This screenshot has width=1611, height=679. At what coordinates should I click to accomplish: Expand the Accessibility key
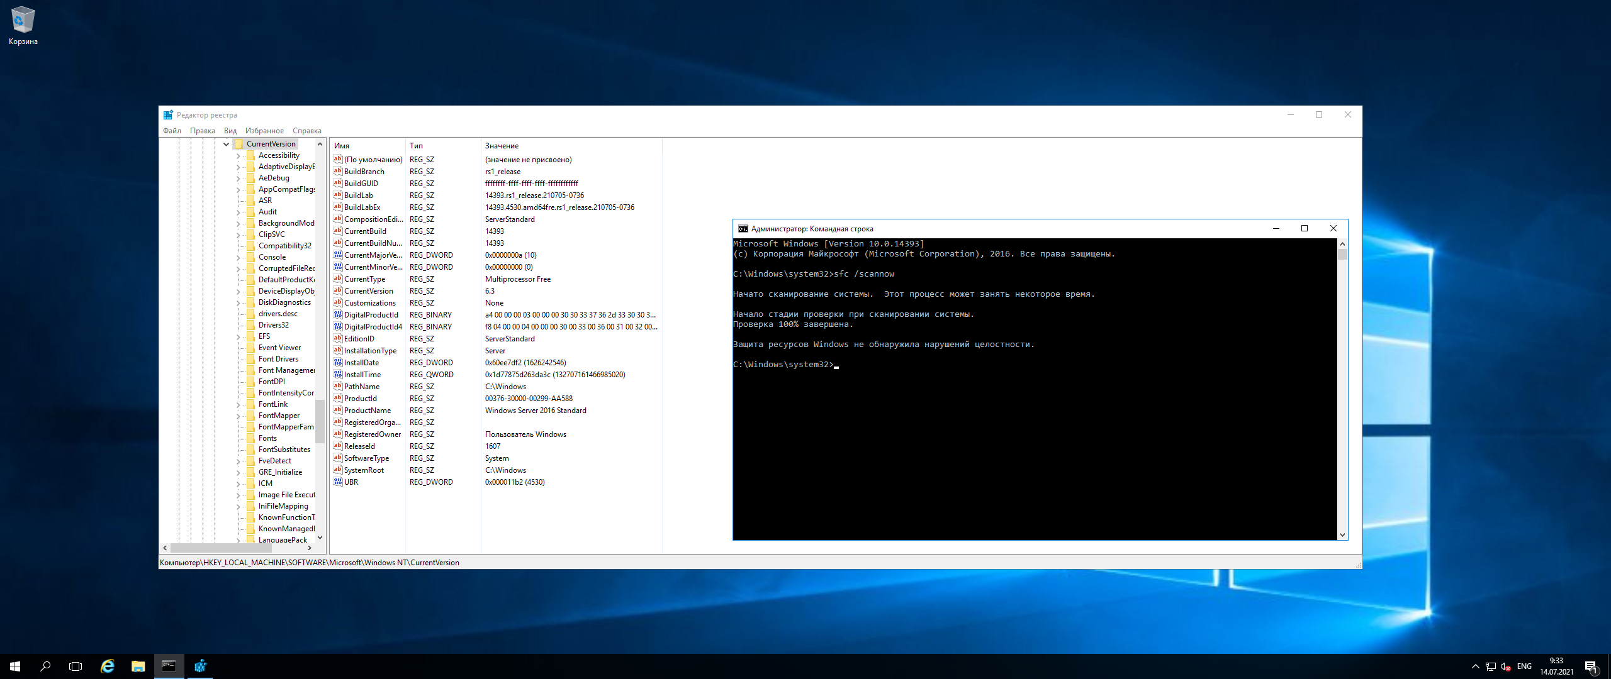coord(239,155)
